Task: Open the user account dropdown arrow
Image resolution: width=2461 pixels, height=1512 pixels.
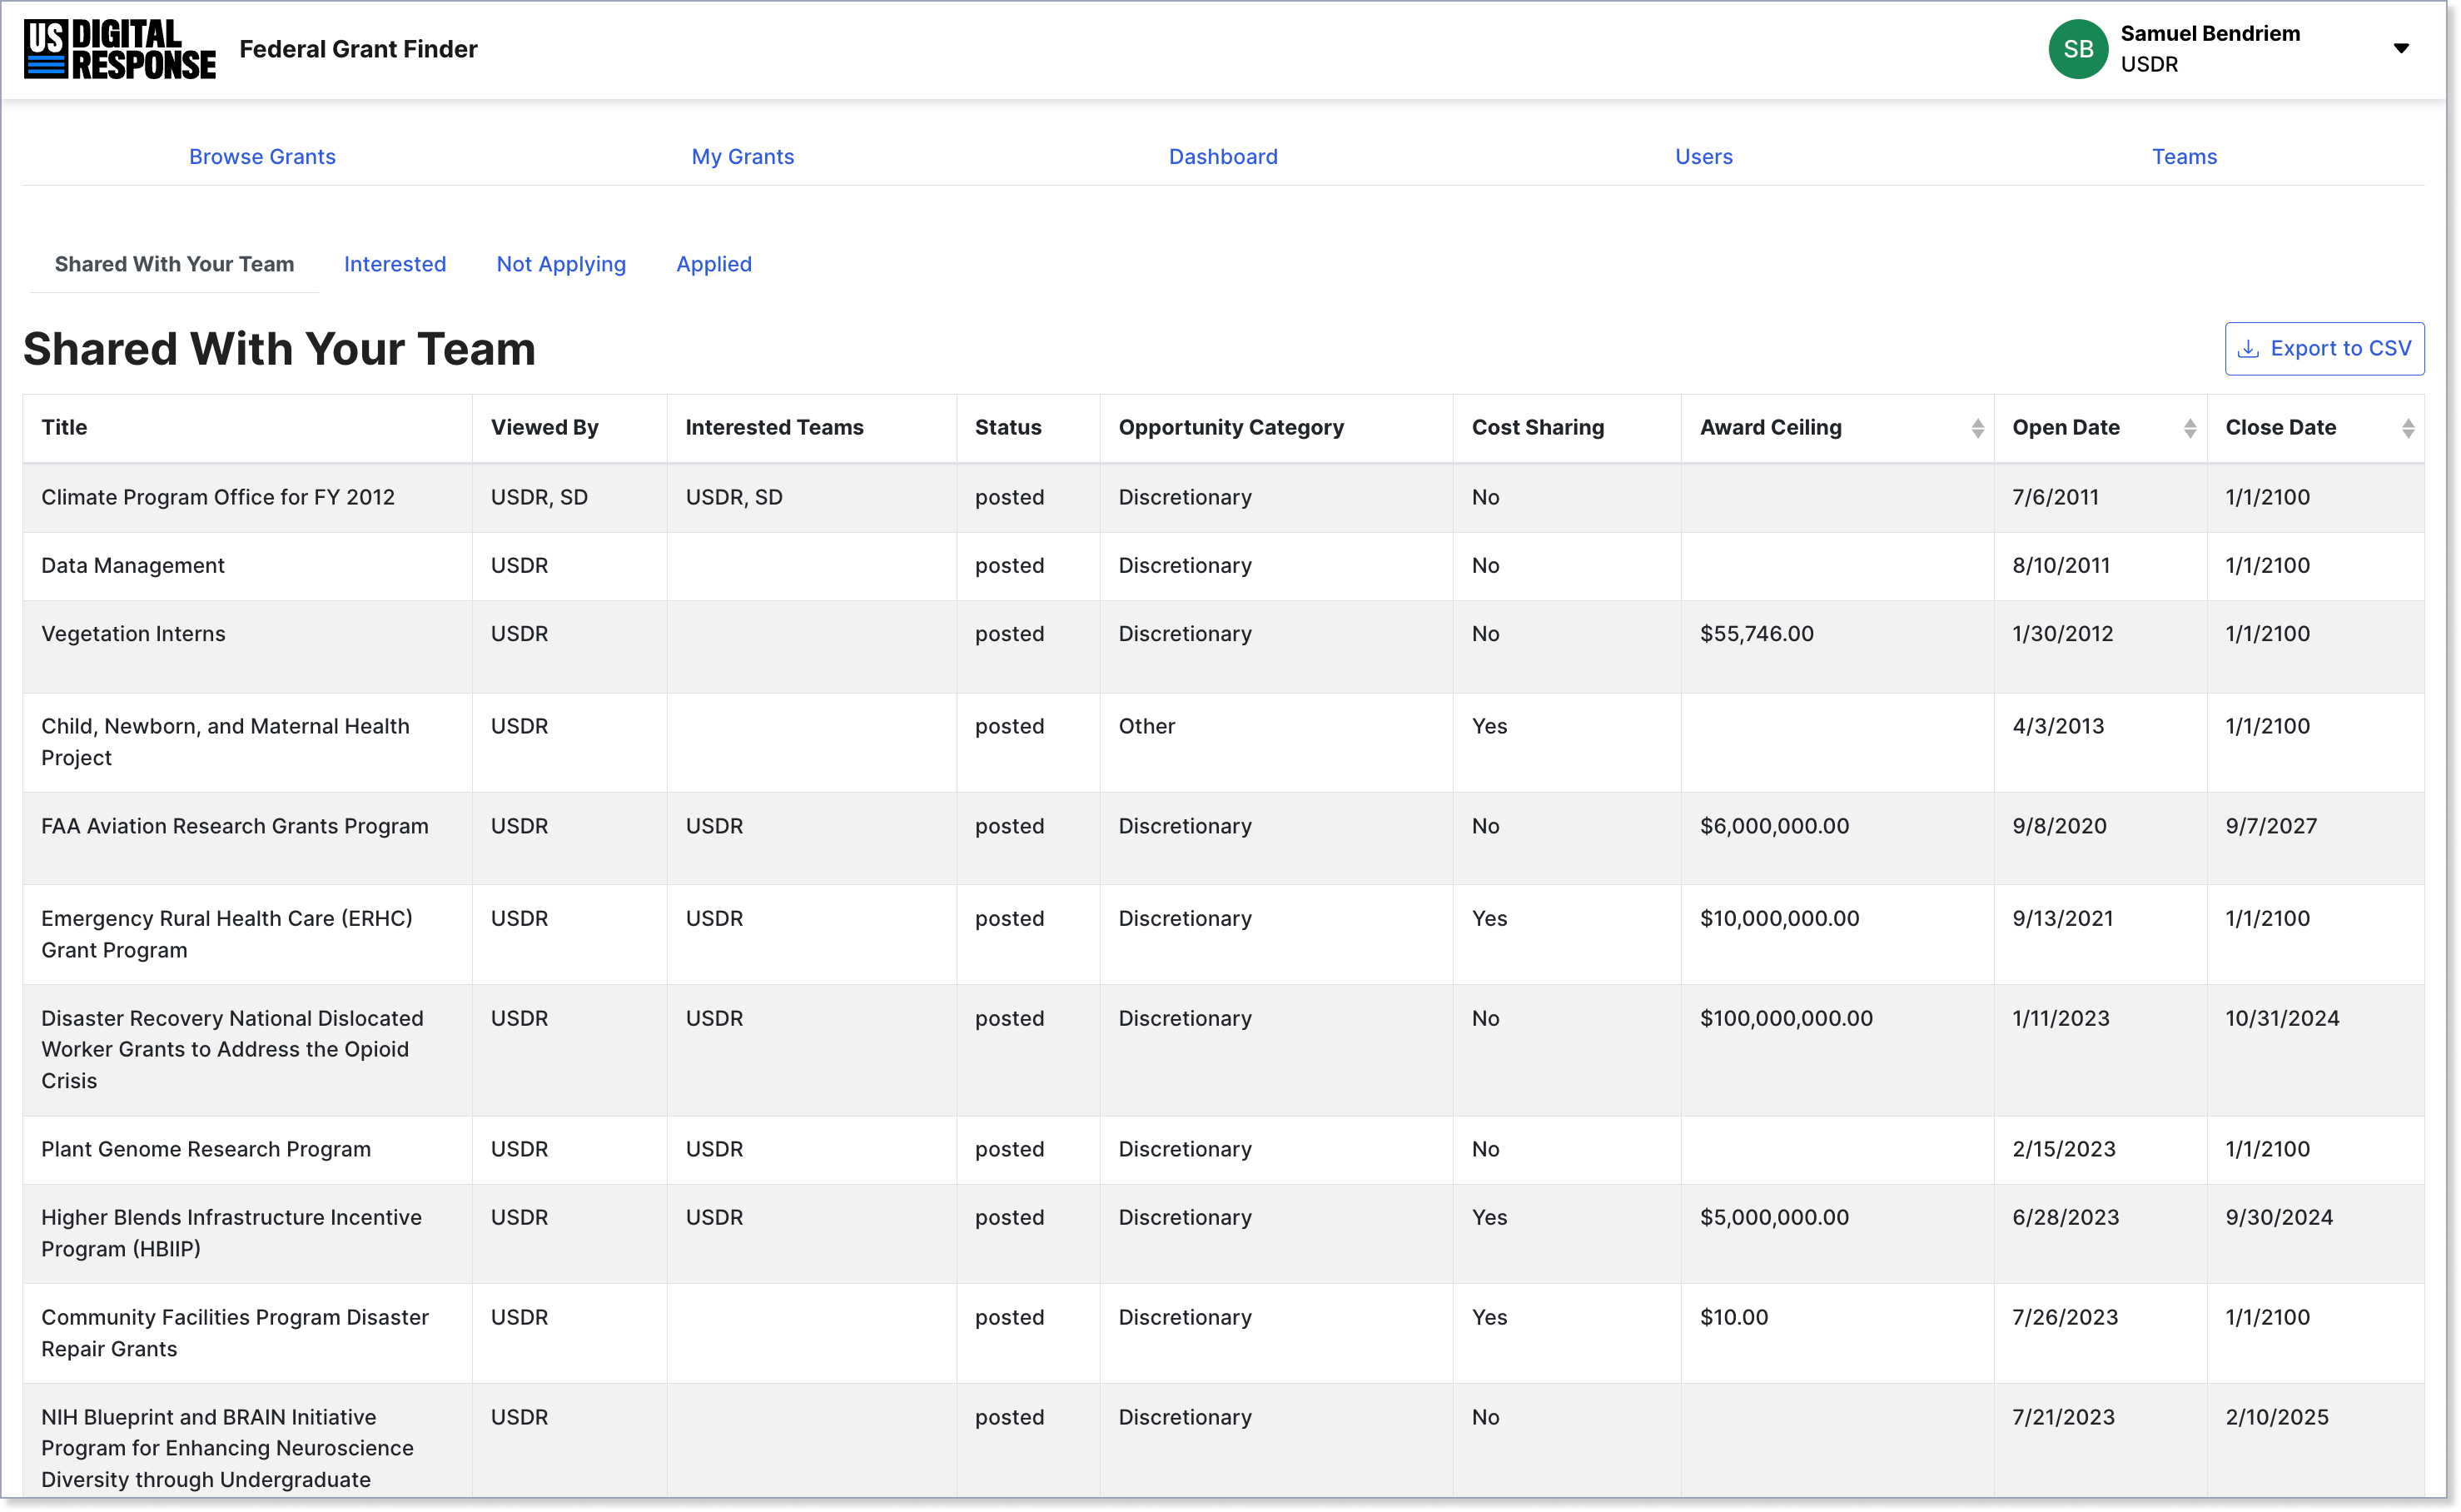Action: [x=2399, y=48]
